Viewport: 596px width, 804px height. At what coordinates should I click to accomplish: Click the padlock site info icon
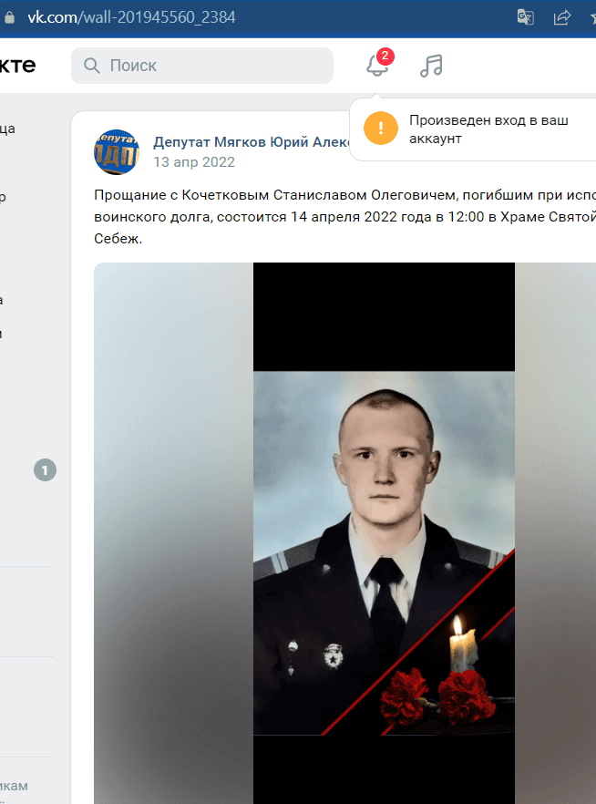(x=9, y=17)
